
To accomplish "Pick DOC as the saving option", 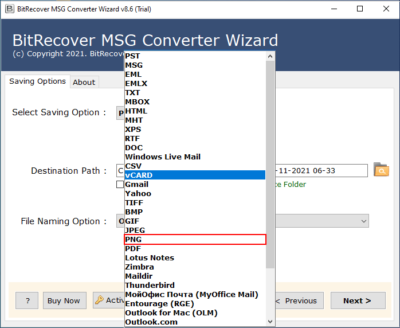I will click(x=195, y=148).
